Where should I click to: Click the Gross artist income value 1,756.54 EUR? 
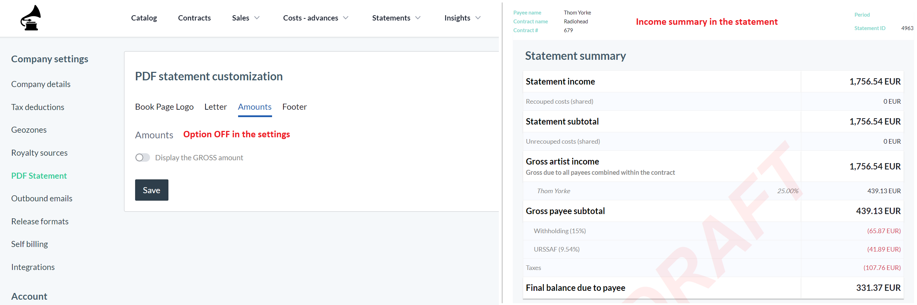(875, 166)
